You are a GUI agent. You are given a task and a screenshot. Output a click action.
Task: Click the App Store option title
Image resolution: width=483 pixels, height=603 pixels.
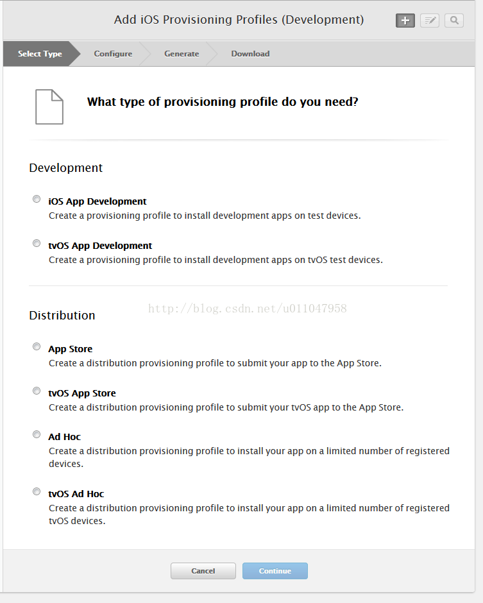click(71, 349)
